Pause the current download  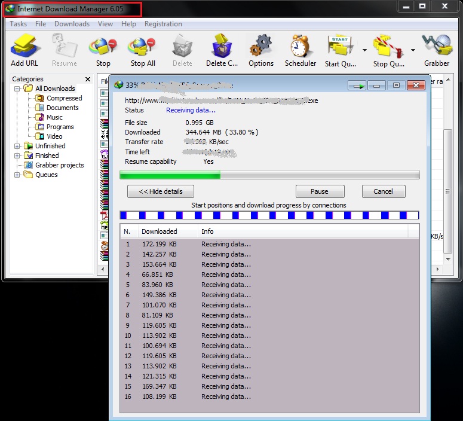(x=320, y=191)
